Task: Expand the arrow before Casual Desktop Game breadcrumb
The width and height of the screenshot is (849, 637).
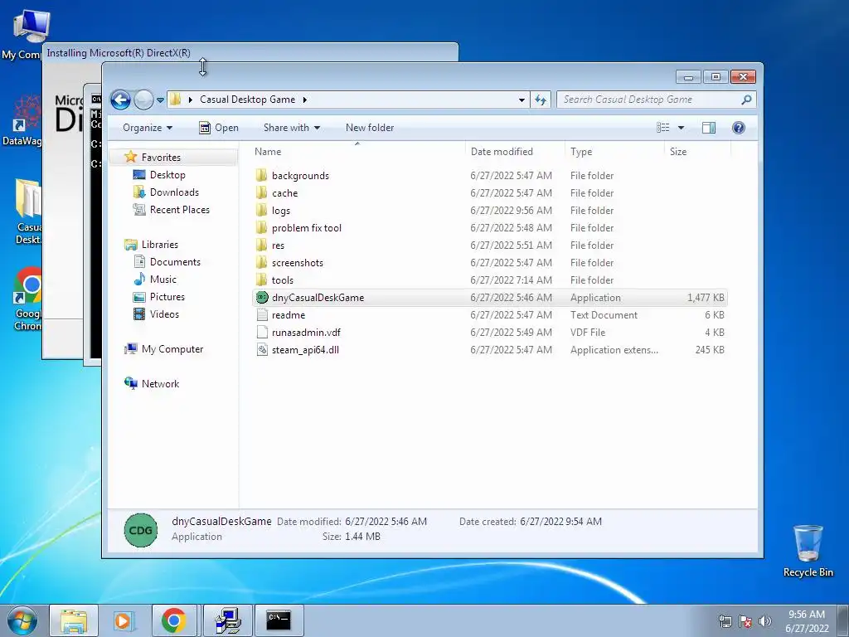Action: coord(191,100)
